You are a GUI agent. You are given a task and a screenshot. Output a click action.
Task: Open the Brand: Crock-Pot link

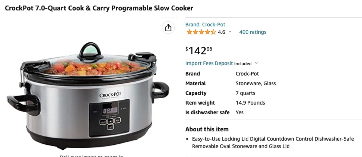(205, 25)
